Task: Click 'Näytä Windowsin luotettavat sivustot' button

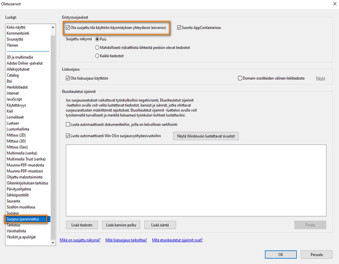Action: [206, 136]
